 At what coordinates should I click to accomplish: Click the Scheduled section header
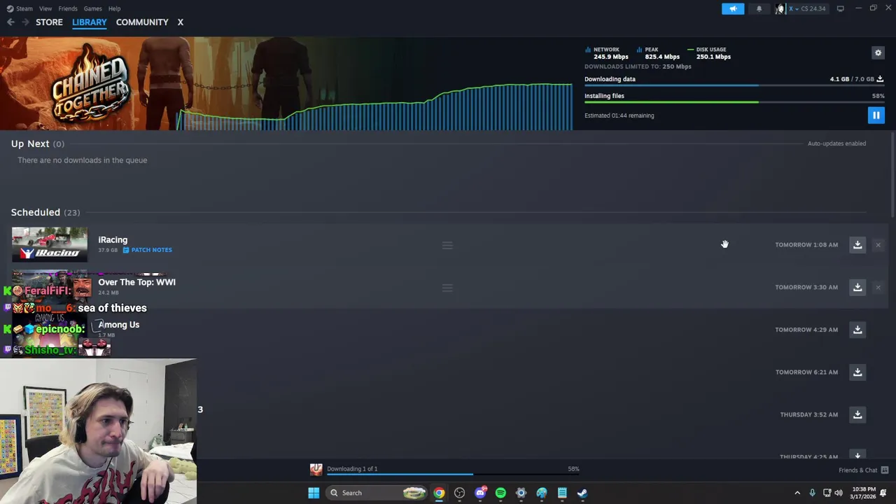point(45,212)
